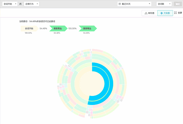Viewport: 183px width, 124px height.
Task: Expand the 最近30天 date range selector
Action: coord(134,4)
